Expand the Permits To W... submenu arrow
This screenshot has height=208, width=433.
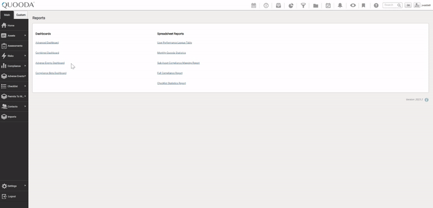(x=25, y=96)
